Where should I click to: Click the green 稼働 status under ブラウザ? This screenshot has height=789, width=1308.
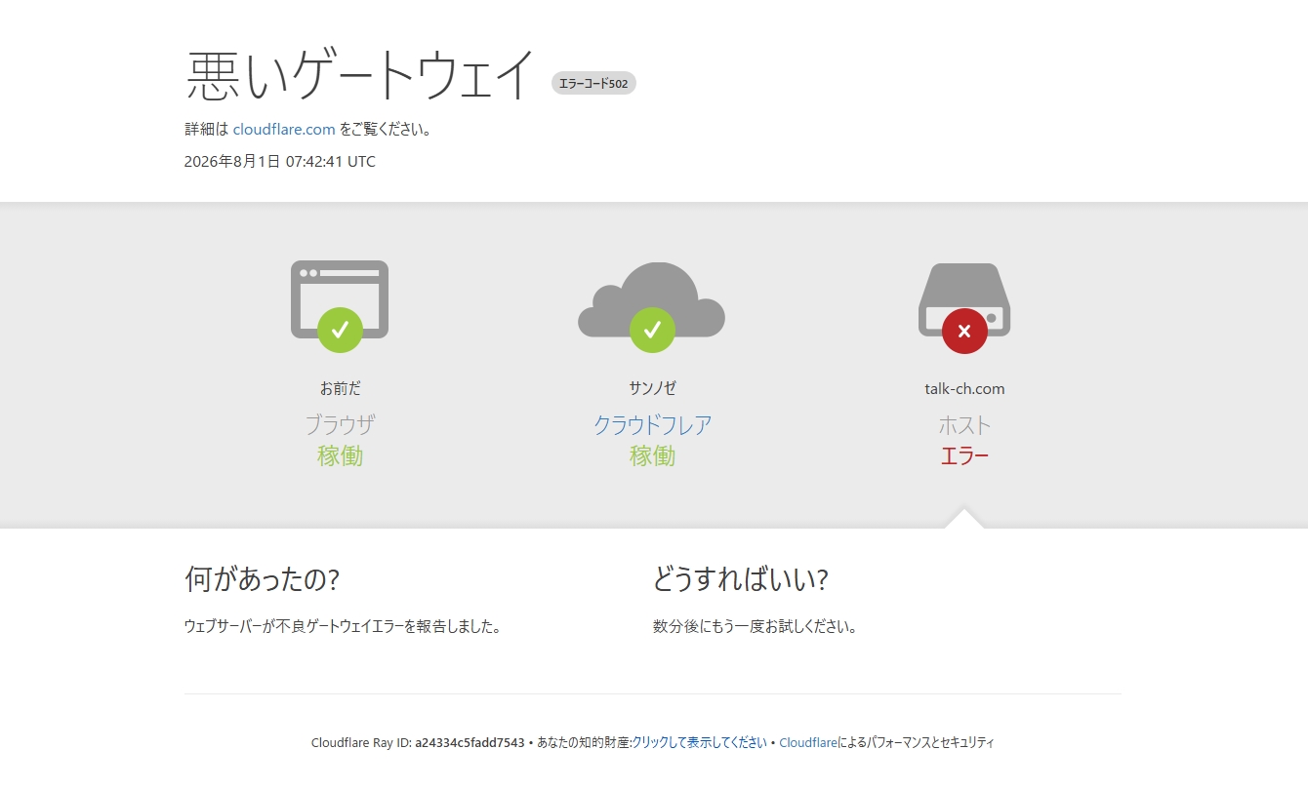340,455
